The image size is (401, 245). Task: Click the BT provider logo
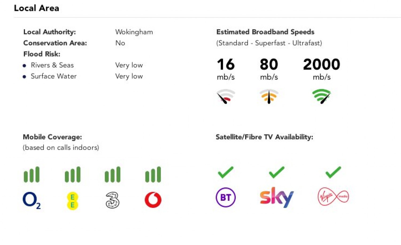(x=226, y=198)
